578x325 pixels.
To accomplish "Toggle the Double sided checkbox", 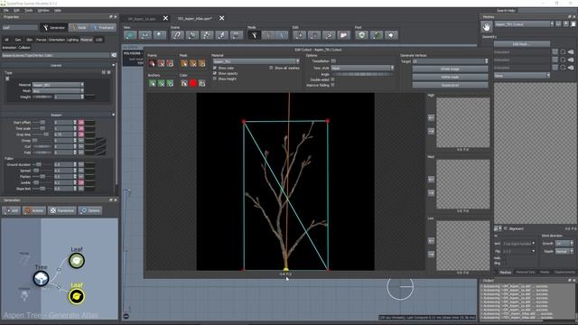I will point(333,79).
